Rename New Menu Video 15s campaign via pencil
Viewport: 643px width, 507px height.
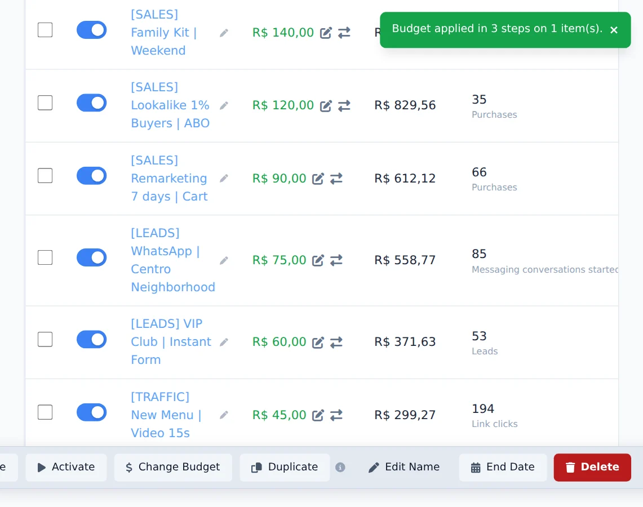click(224, 415)
